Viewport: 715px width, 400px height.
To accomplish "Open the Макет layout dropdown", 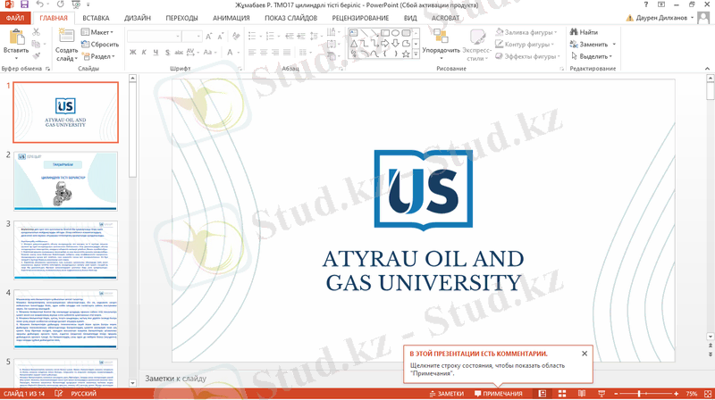I will [97, 32].
